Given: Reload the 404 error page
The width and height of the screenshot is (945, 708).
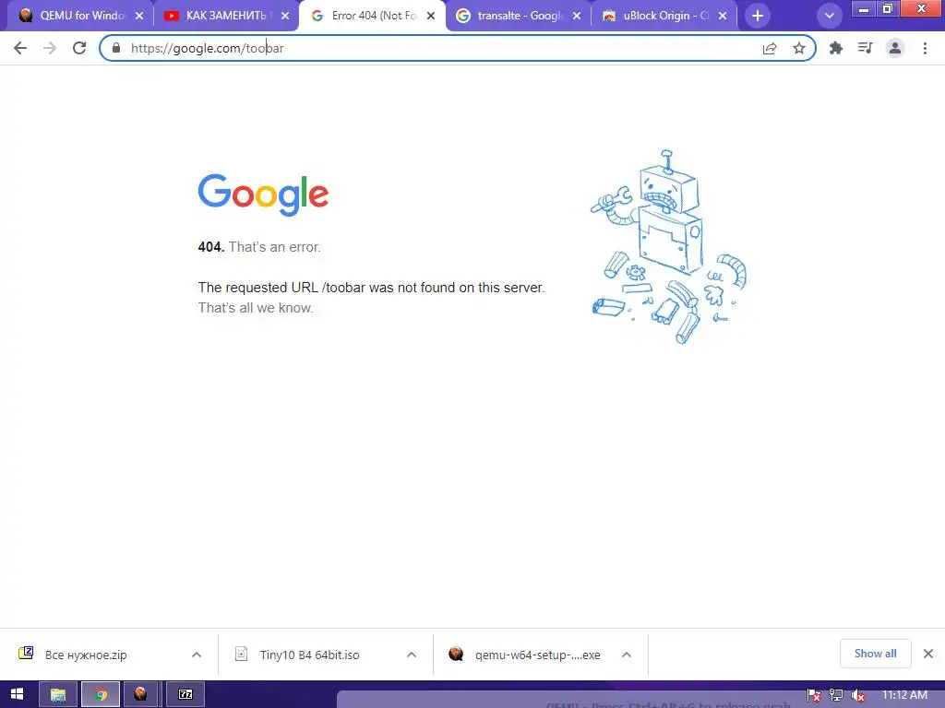Looking at the screenshot, I should click(79, 48).
